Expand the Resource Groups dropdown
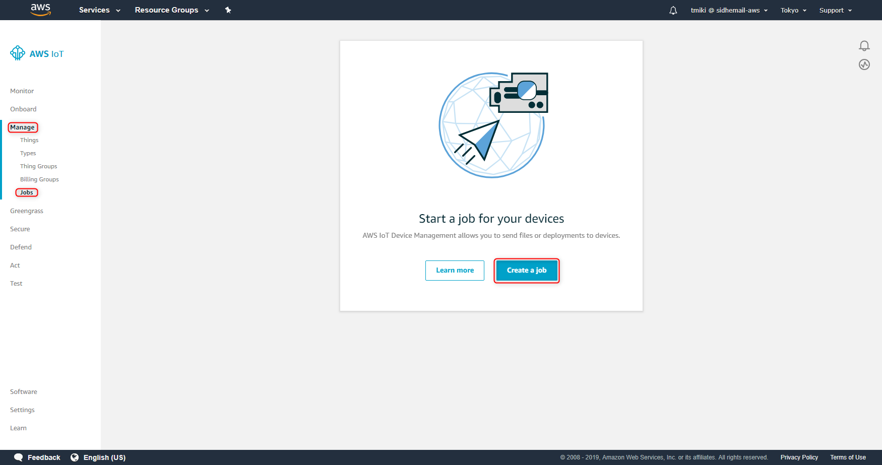 [172, 10]
